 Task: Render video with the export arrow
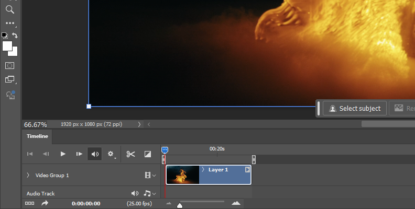45,203
